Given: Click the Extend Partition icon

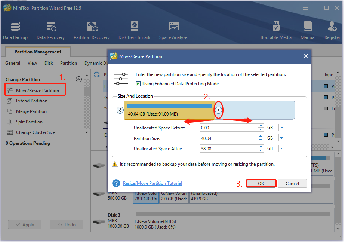Looking at the screenshot, I should click(10, 101).
